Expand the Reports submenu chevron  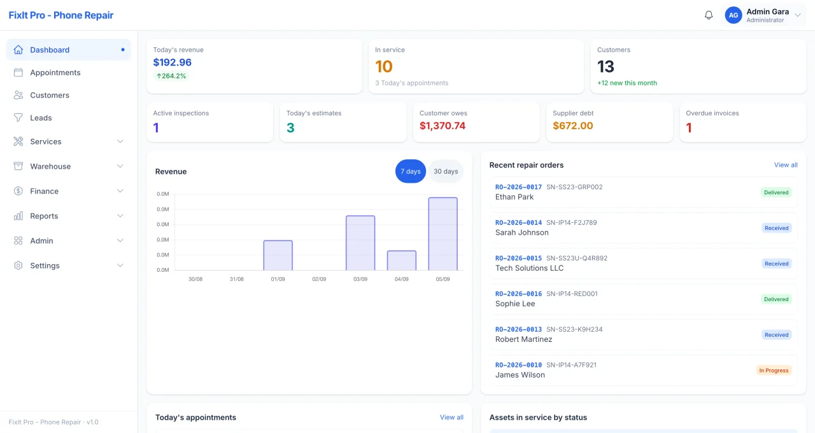coord(120,216)
